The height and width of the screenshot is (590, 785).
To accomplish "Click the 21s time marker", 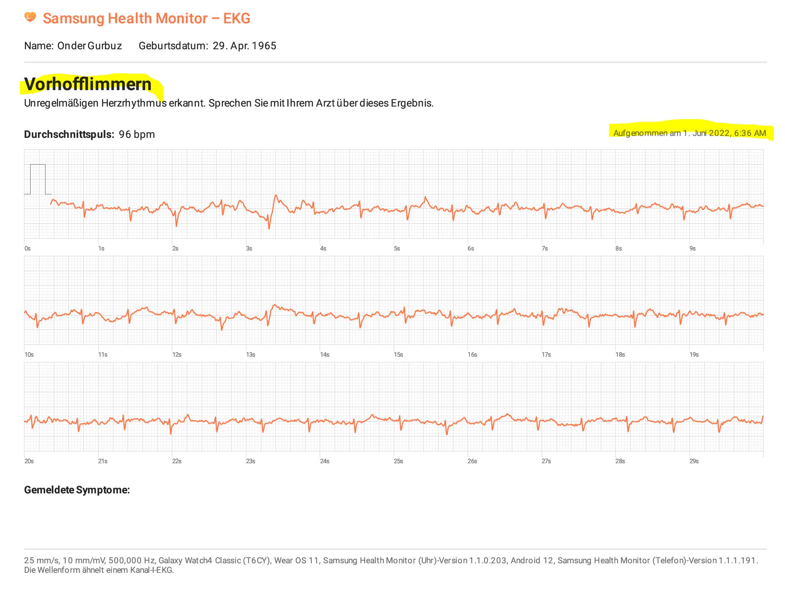I will (103, 461).
